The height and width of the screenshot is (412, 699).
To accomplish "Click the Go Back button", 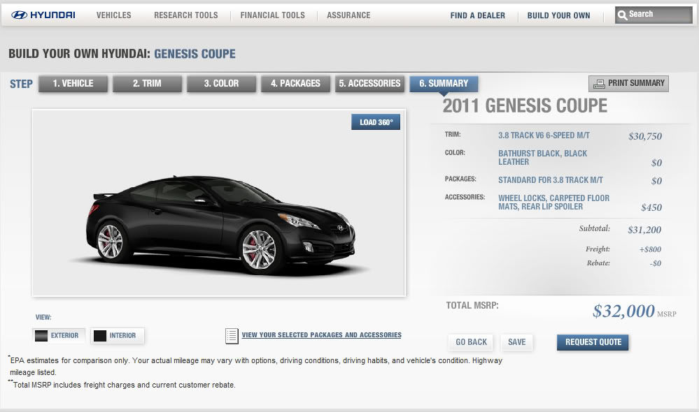I will pos(471,342).
